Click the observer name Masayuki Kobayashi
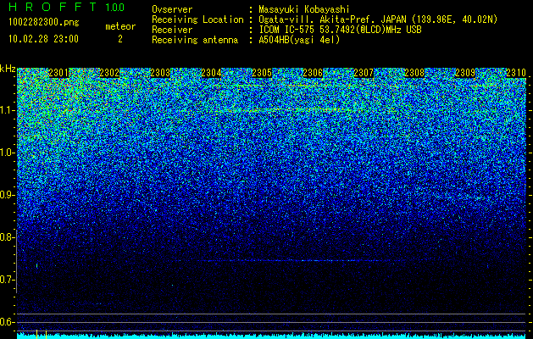 tap(304, 9)
